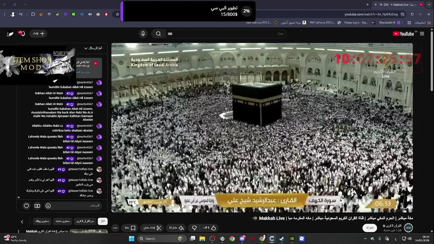Open the Chrome extensions puzzle icon
The width and height of the screenshot is (434, 244).
33,14
